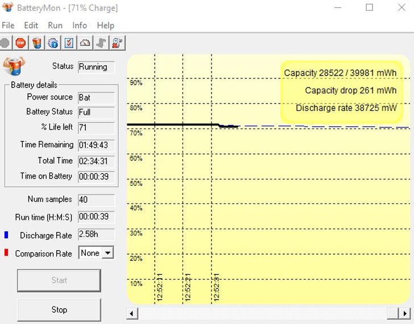Open the Edit menu
Image resolution: width=414 pixels, height=324 pixels.
click(31, 26)
